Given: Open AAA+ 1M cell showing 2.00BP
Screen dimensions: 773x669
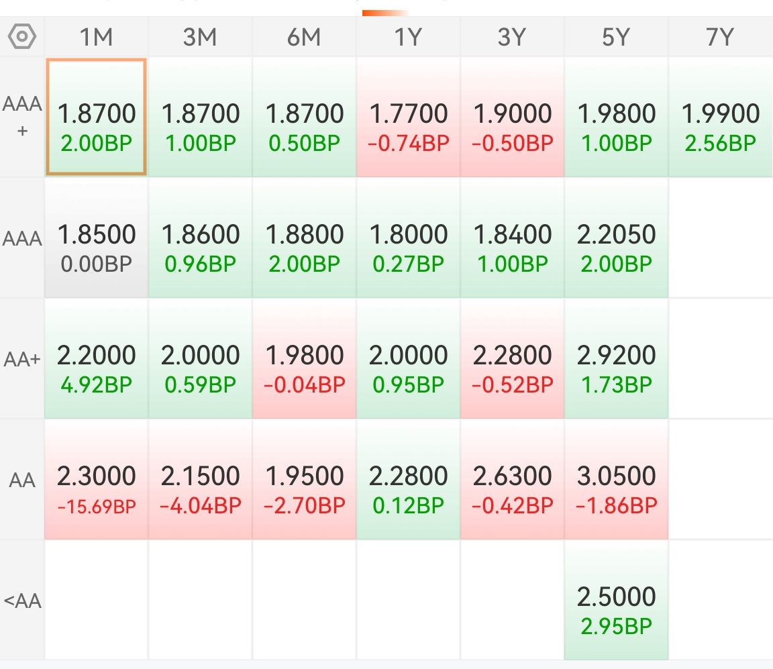Looking at the screenshot, I should [96, 117].
